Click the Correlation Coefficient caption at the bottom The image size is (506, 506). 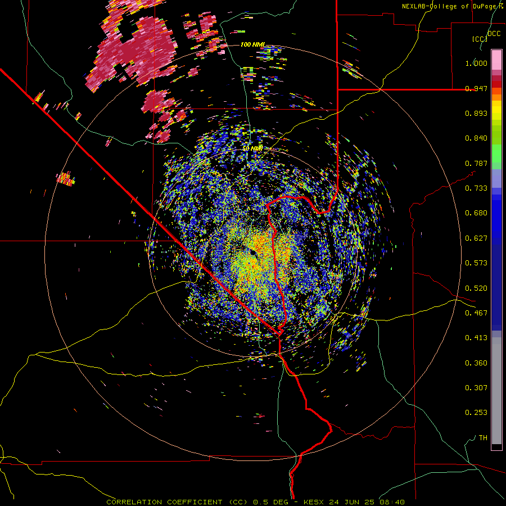pos(255,502)
